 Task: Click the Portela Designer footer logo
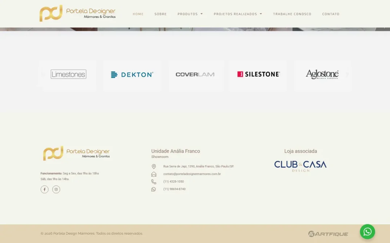pos(76,153)
